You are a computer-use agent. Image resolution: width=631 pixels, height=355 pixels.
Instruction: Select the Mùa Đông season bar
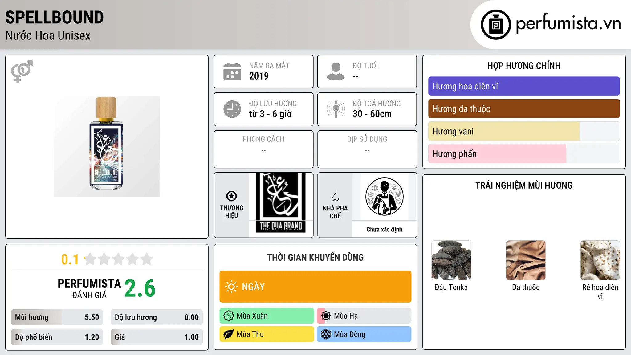pos(364,334)
